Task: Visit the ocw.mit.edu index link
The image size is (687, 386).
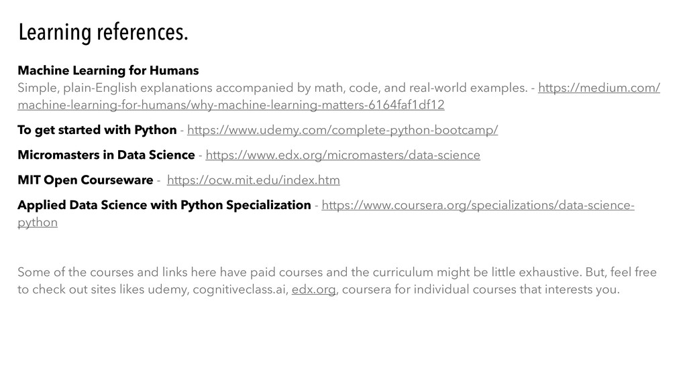Action: 253,180
